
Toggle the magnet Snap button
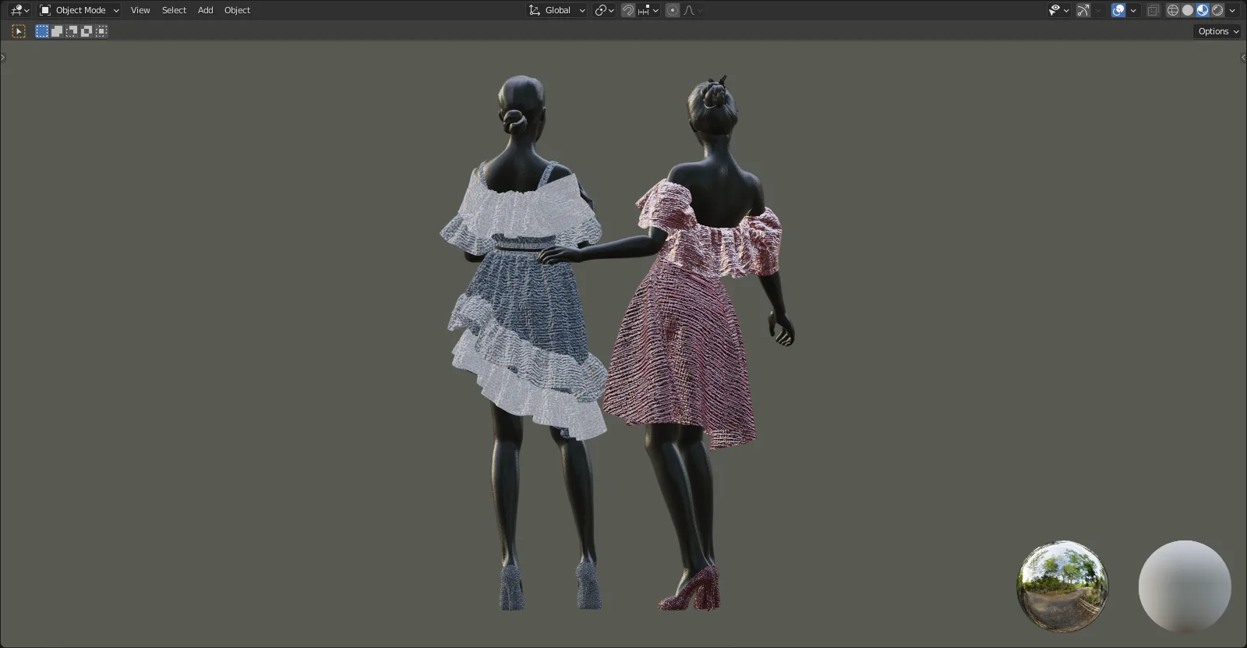[628, 10]
